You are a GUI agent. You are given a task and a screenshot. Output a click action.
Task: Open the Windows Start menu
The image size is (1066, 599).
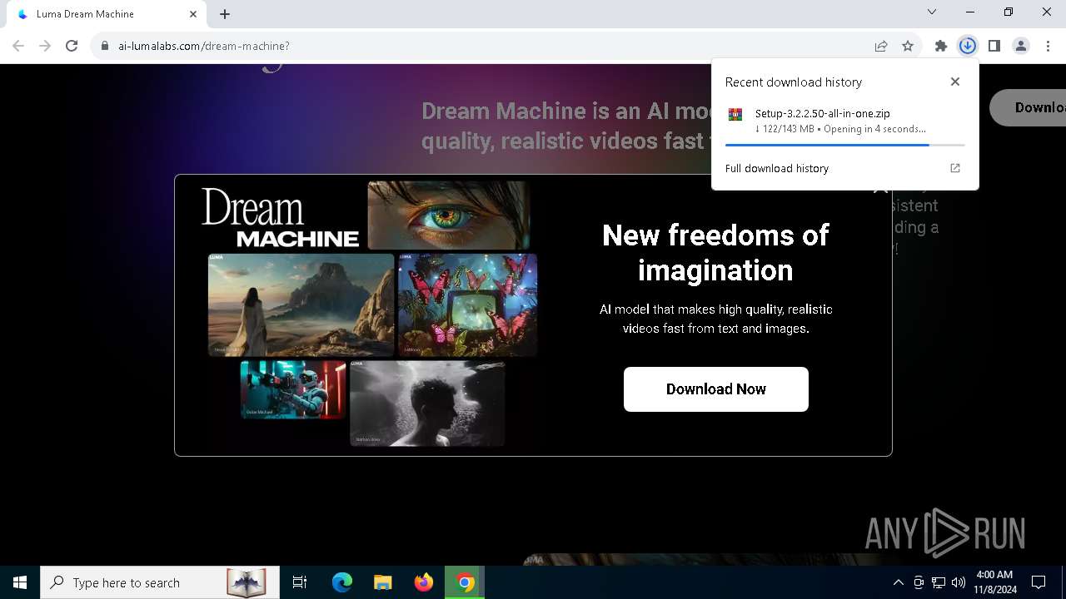20,582
